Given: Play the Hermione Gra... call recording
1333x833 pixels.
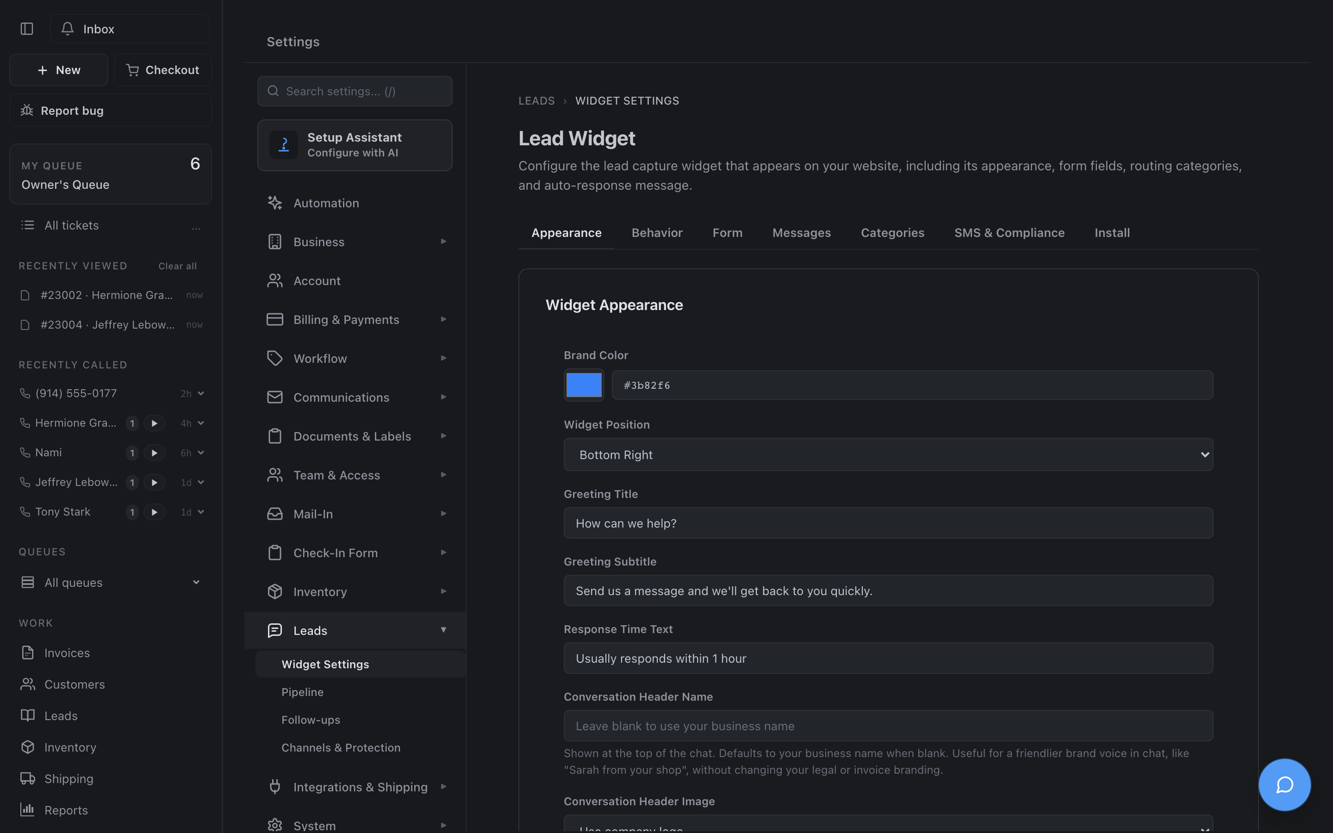Looking at the screenshot, I should pos(154,423).
